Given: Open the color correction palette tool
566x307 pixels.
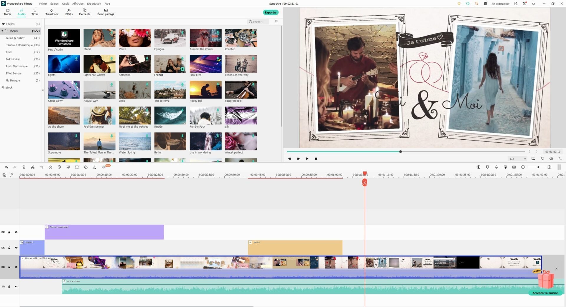Looking at the screenshot, I should (x=59, y=167).
